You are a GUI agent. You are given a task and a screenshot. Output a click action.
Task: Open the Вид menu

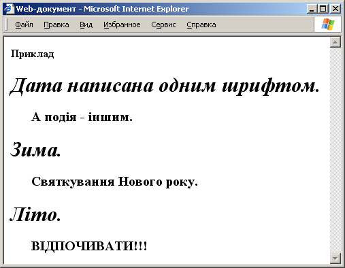coord(86,24)
